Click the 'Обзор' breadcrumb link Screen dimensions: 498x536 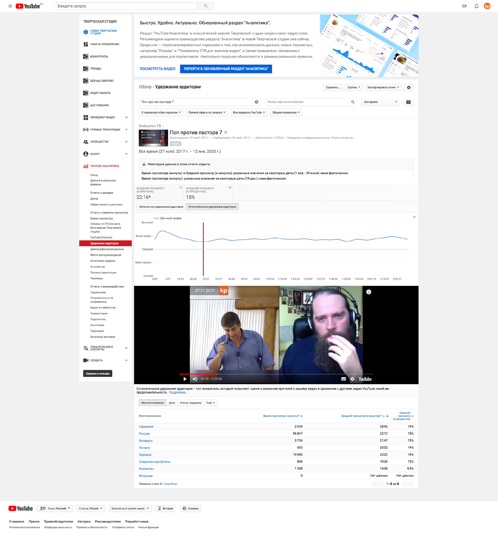coord(145,87)
